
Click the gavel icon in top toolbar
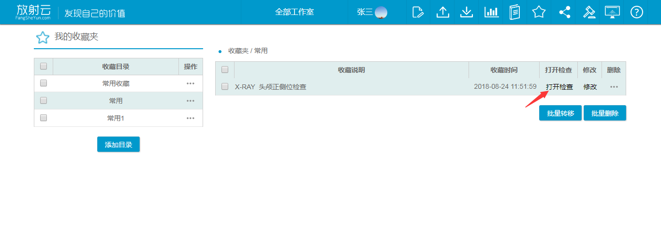point(589,12)
